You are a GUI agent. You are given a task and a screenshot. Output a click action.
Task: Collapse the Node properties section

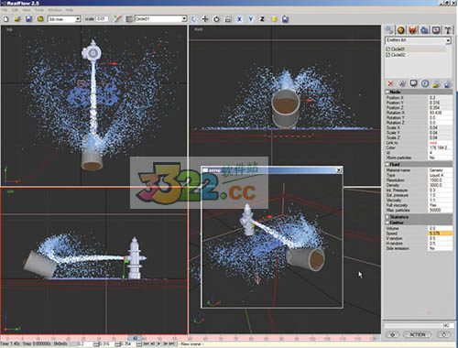point(387,92)
